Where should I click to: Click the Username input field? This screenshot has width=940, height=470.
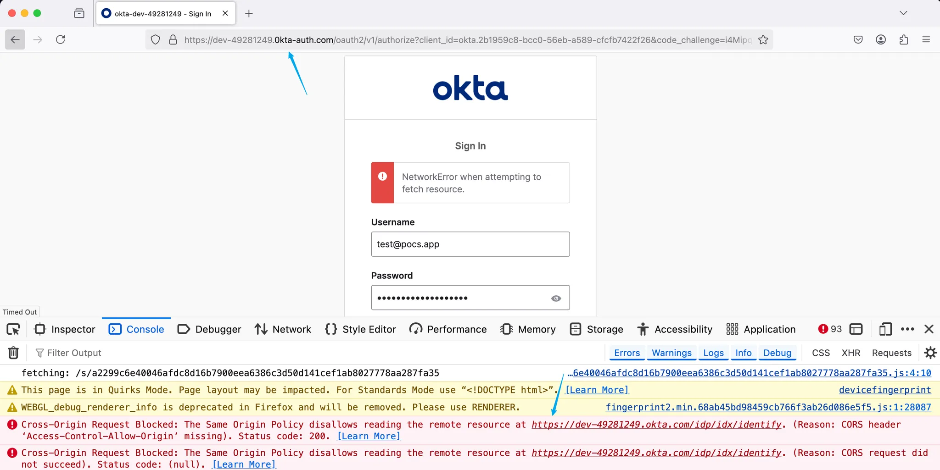click(470, 244)
